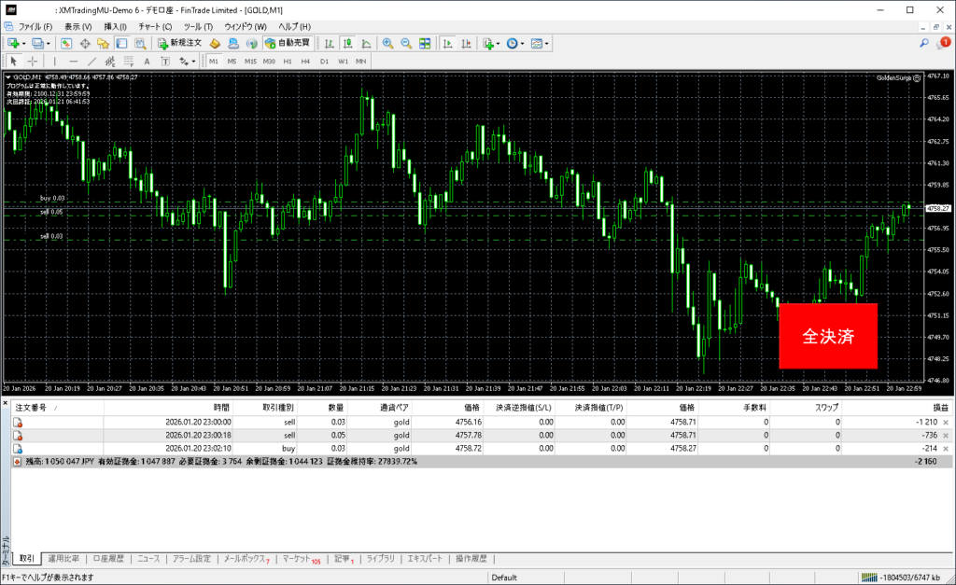Click the zoom out magnifier icon
Screen dimensions: 956x585
tap(406, 43)
